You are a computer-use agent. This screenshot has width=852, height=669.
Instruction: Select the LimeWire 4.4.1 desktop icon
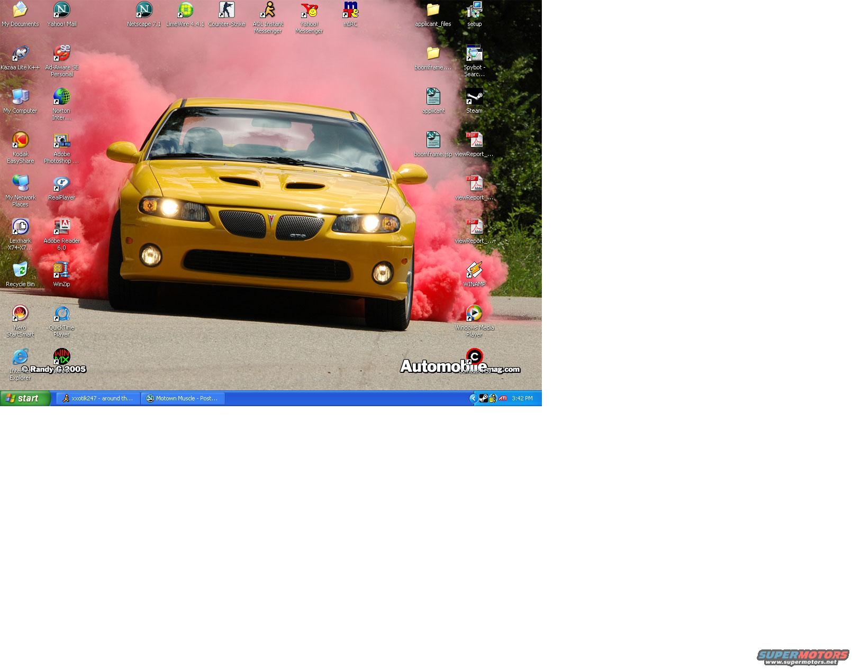[x=185, y=14]
